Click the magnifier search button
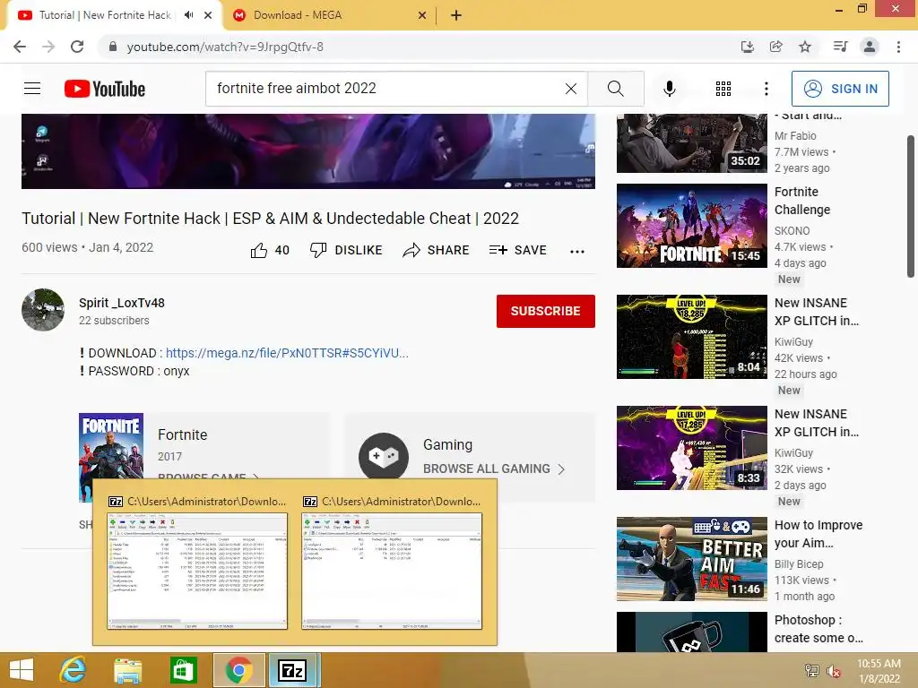This screenshot has height=688, width=918. point(615,89)
